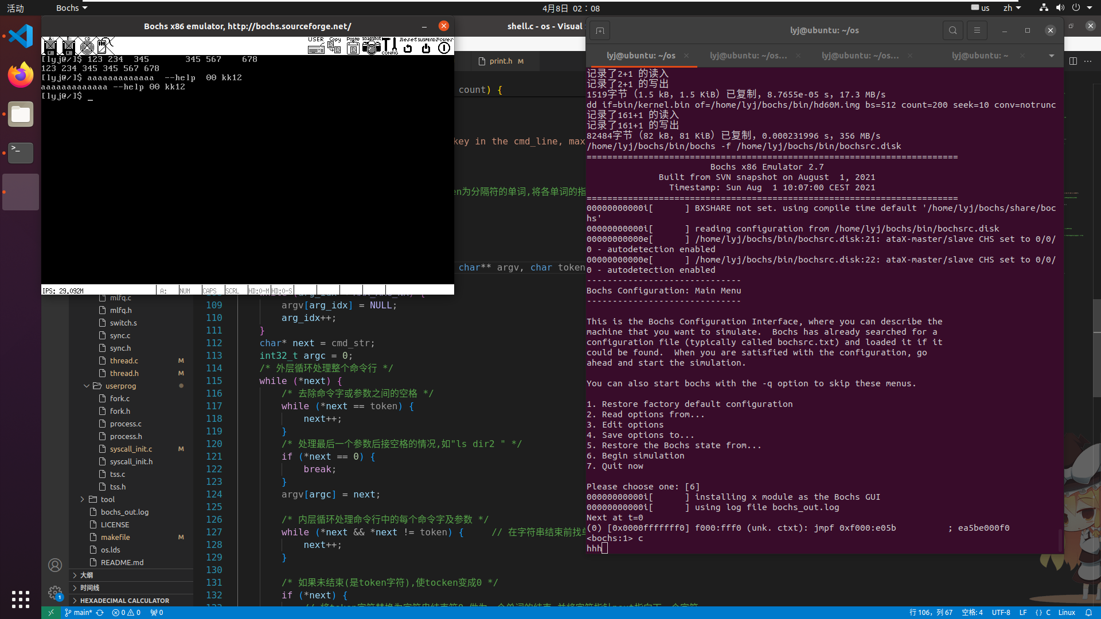Open bochs_out.log in file explorer
The width and height of the screenshot is (1101, 619).
[131, 512]
